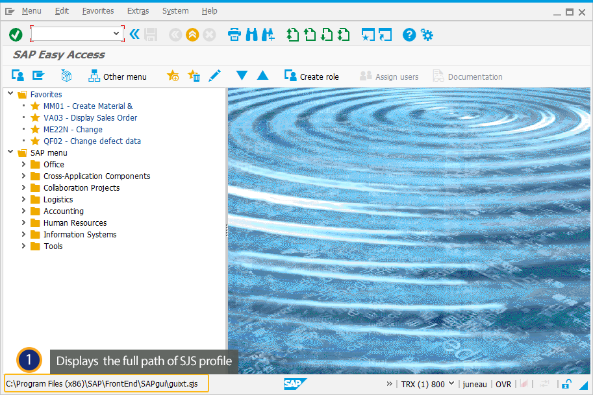Click the Previous Page icon
Viewport: 593px width, 395px height.
tap(310, 35)
